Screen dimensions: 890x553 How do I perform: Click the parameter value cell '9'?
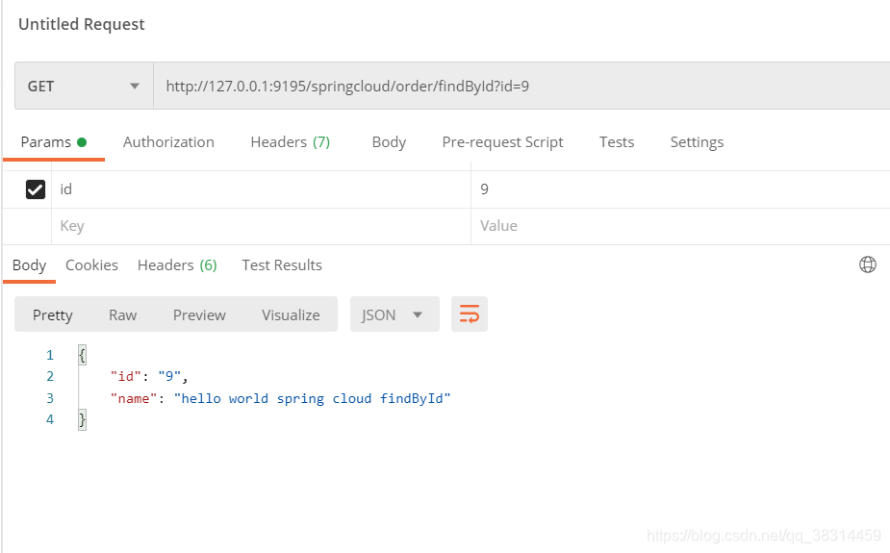tap(680, 189)
